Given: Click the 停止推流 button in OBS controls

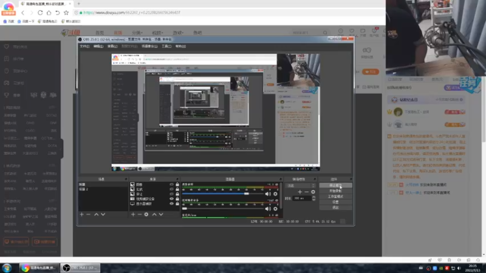Looking at the screenshot, I should click(x=336, y=186).
